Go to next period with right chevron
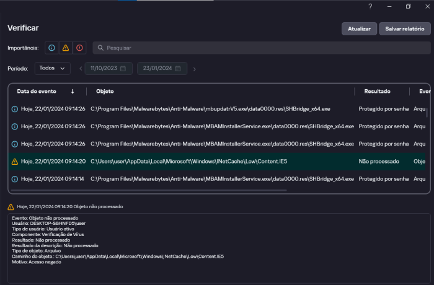The image size is (434, 285). point(194,69)
